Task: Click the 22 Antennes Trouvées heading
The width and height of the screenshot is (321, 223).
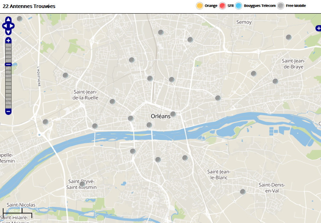Action: 29,6
